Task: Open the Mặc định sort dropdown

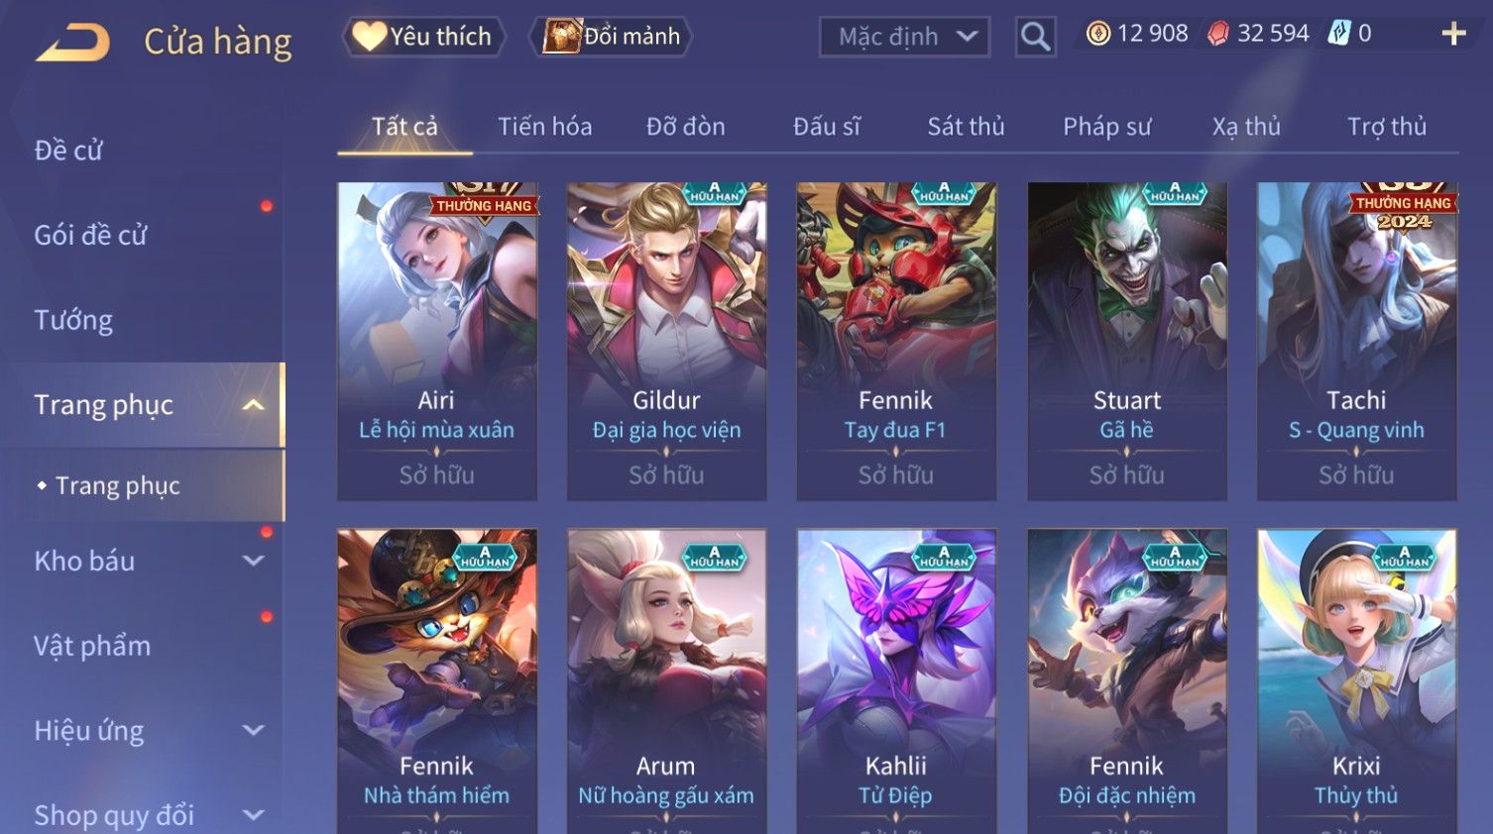Action: [x=904, y=37]
